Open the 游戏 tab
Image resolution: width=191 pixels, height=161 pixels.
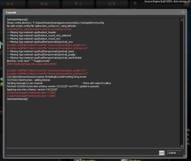(10, 4)
